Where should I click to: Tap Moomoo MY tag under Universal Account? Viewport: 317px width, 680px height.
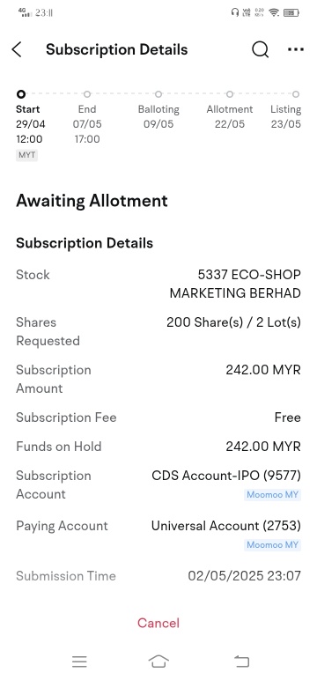272,544
